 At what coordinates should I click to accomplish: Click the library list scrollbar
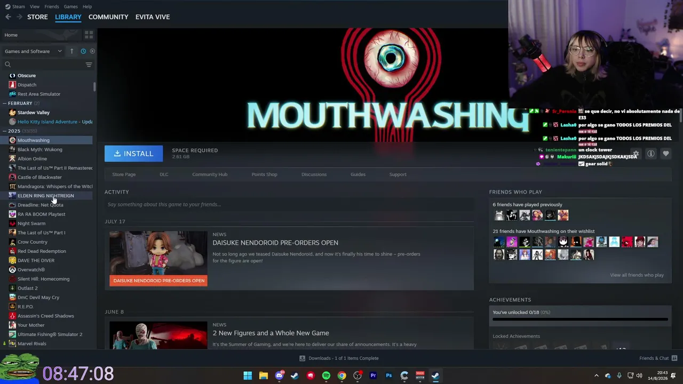pos(94,86)
